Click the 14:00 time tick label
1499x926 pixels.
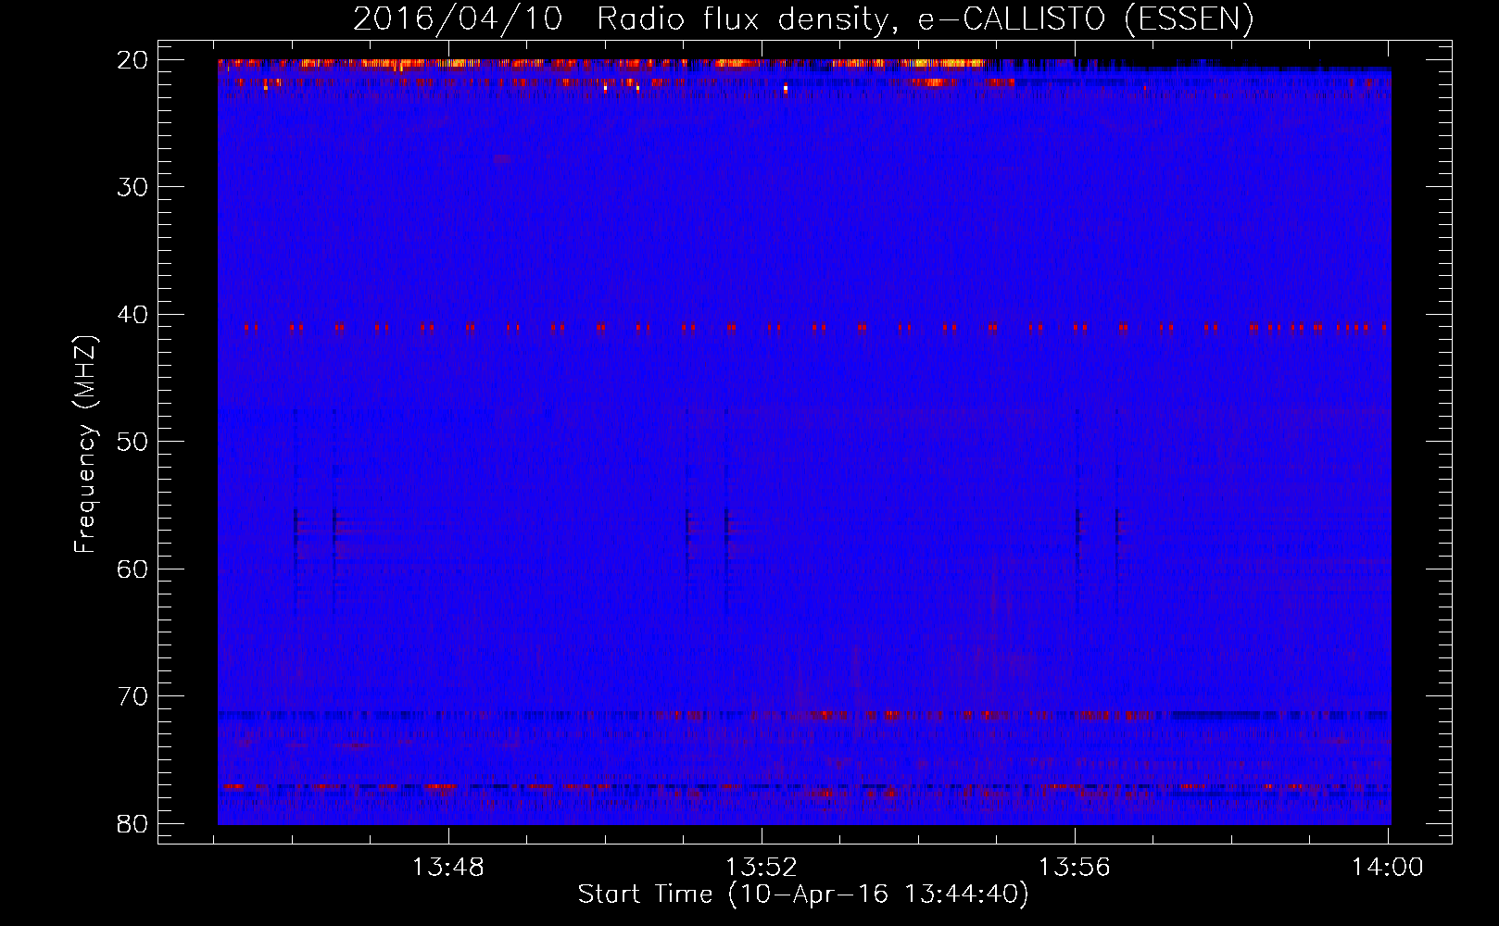point(1388,868)
